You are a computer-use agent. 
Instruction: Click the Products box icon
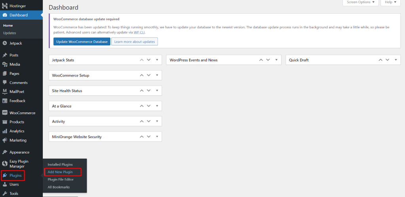pos(5,122)
